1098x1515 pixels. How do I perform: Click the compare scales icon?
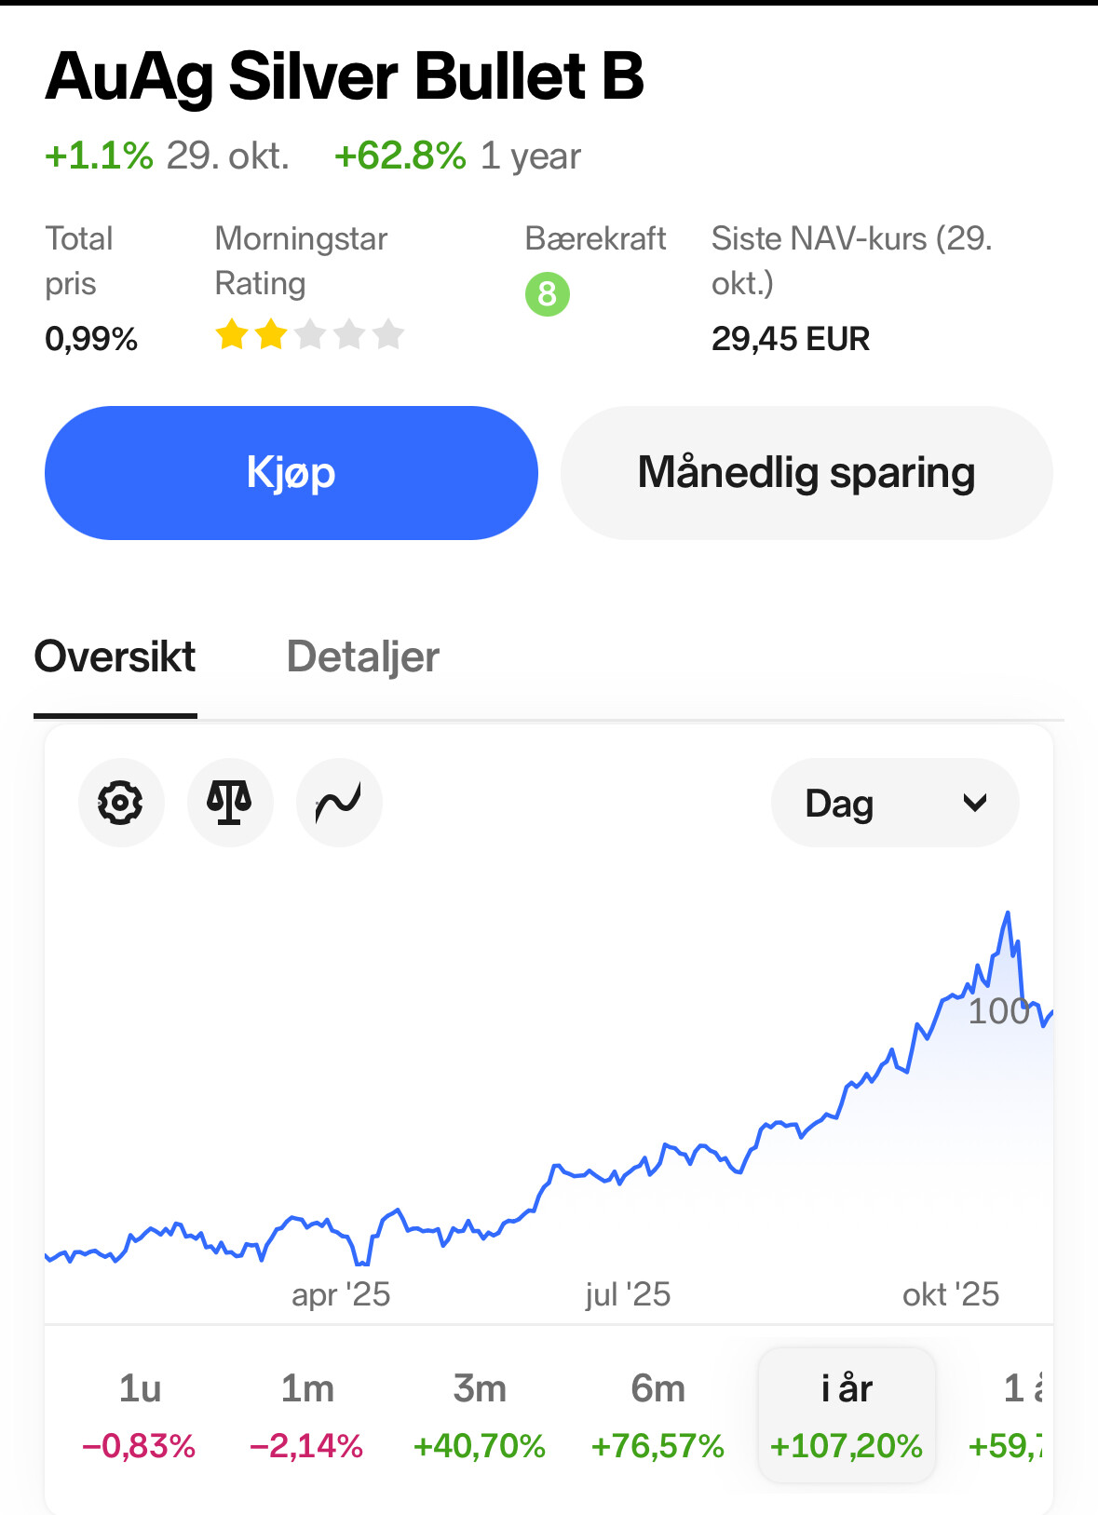(230, 803)
